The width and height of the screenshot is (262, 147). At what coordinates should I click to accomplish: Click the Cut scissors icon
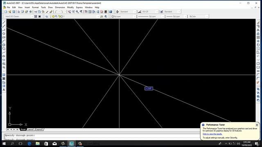[36, 12]
